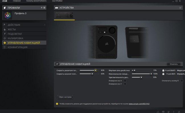Click the Конфигурация sliders icon

coord(5,47)
